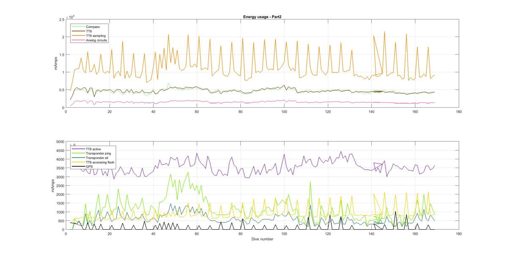Click the '180' x-axis tick under the lower plot
Screen dimensions: 507x258
pyautogui.click(x=459, y=234)
